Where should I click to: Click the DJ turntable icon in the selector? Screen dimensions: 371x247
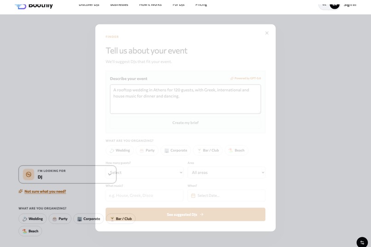pyautogui.click(x=29, y=174)
